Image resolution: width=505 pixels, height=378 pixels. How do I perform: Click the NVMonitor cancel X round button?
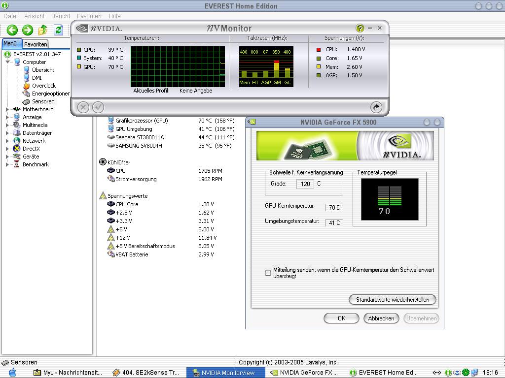83,107
